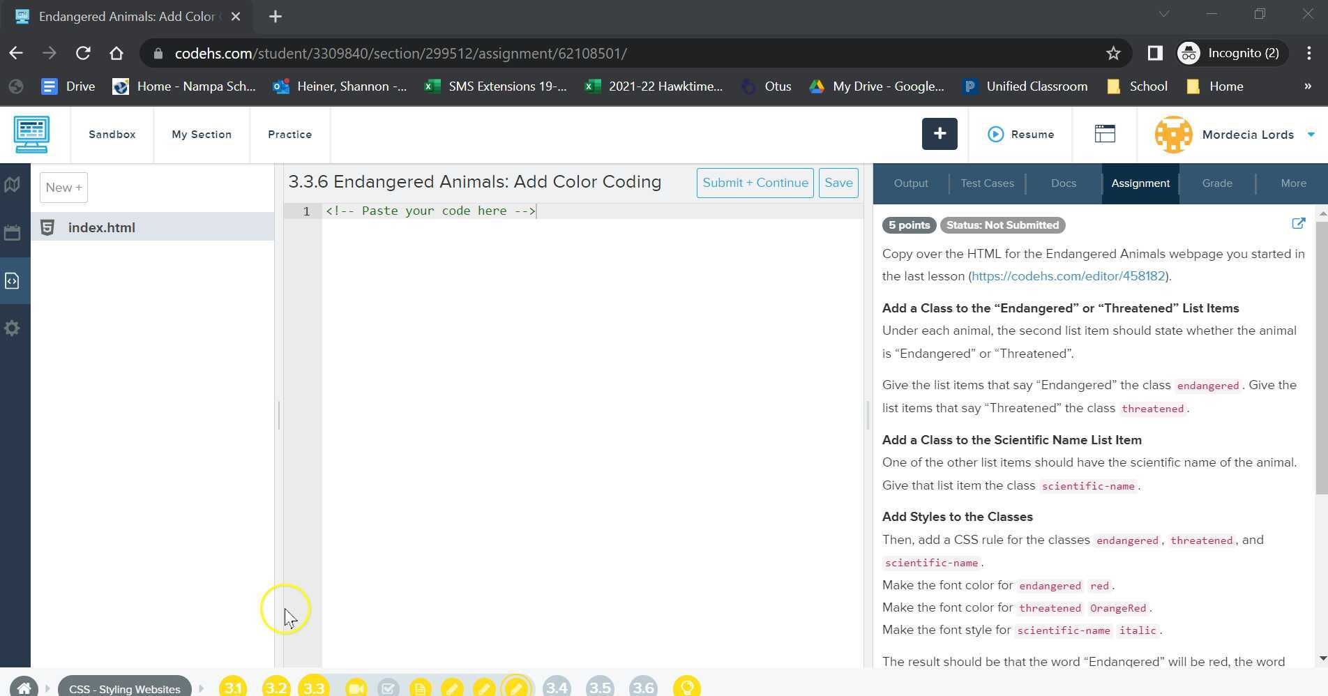
Task: Expand the Mordecia Lords user dropdown
Action: point(1311,135)
